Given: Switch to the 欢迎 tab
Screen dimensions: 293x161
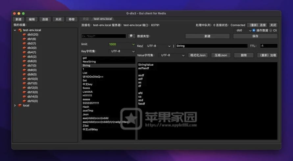Looking at the screenshot, I should [x=86, y=19].
